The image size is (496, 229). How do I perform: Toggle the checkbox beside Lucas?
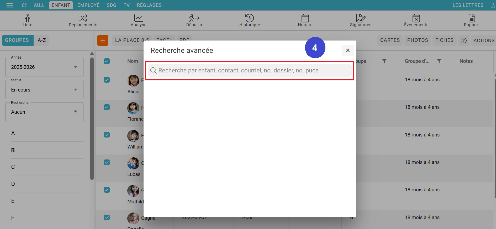[107, 162]
